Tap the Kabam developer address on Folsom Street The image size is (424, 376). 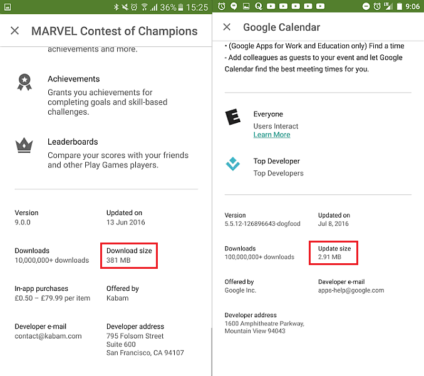[145, 344]
